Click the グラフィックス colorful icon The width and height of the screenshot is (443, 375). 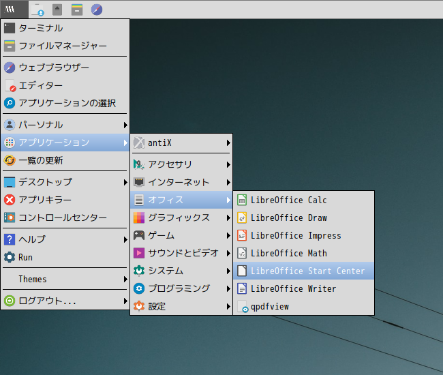(x=139, y=217)
